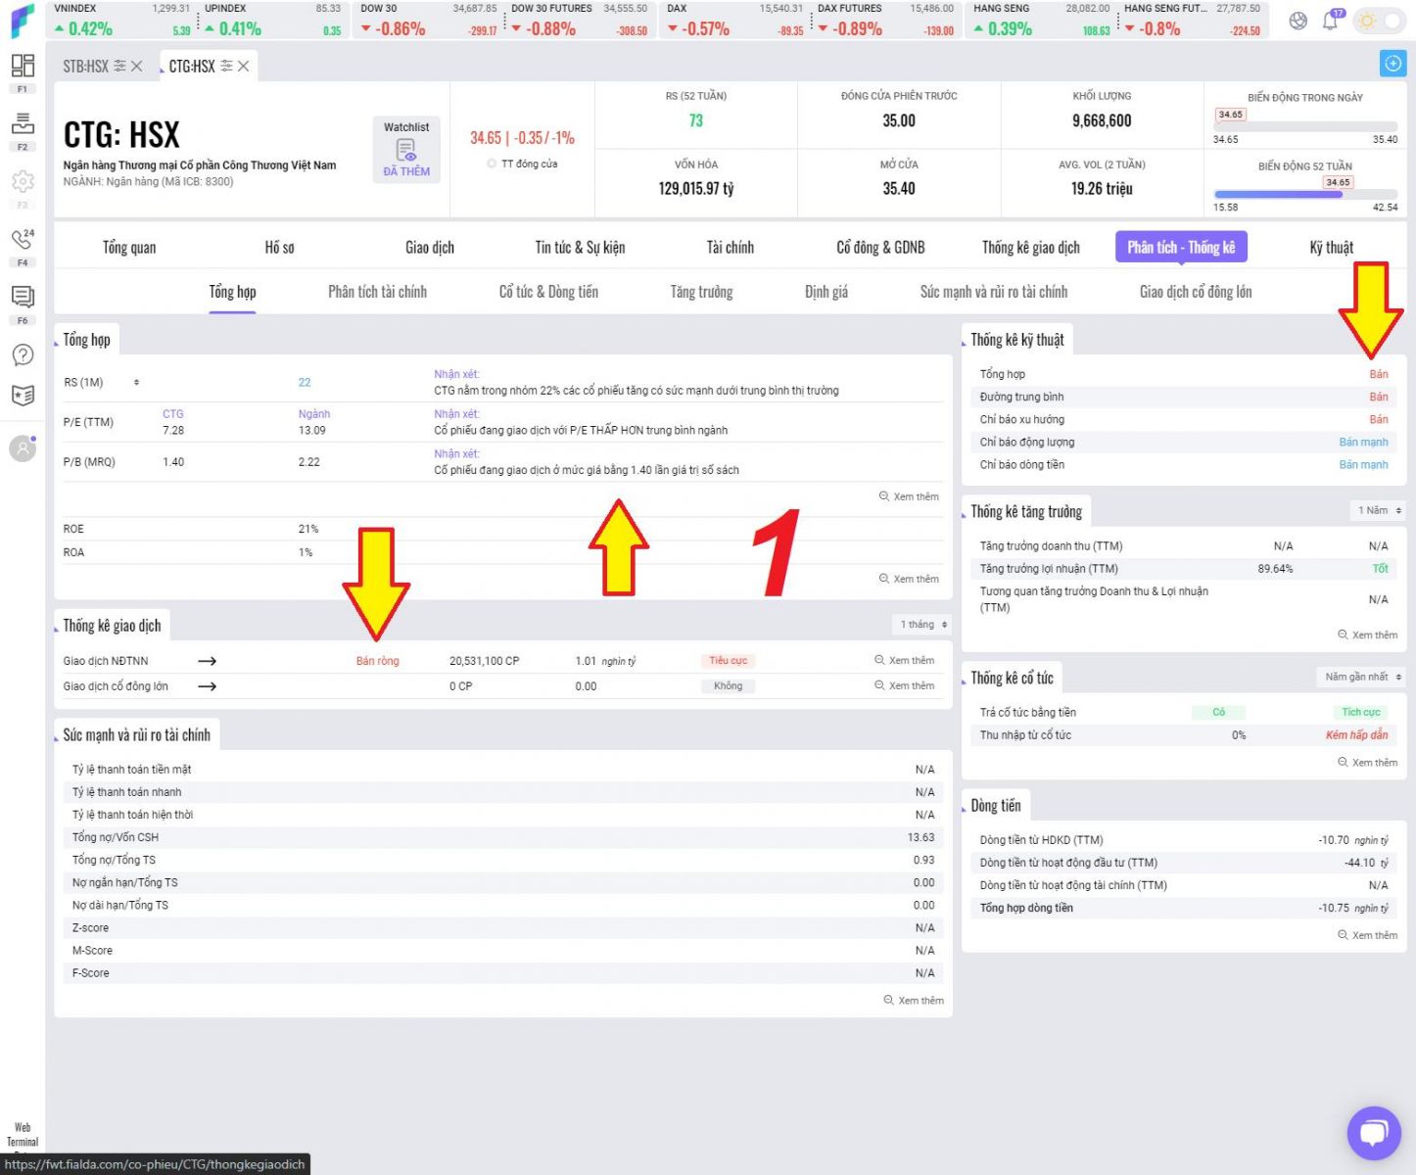Image resolution: width=1416 pixels, height=1175 pixels.
Task: Click the globe icon in top bar
Action: click(x=1298, y=22)
